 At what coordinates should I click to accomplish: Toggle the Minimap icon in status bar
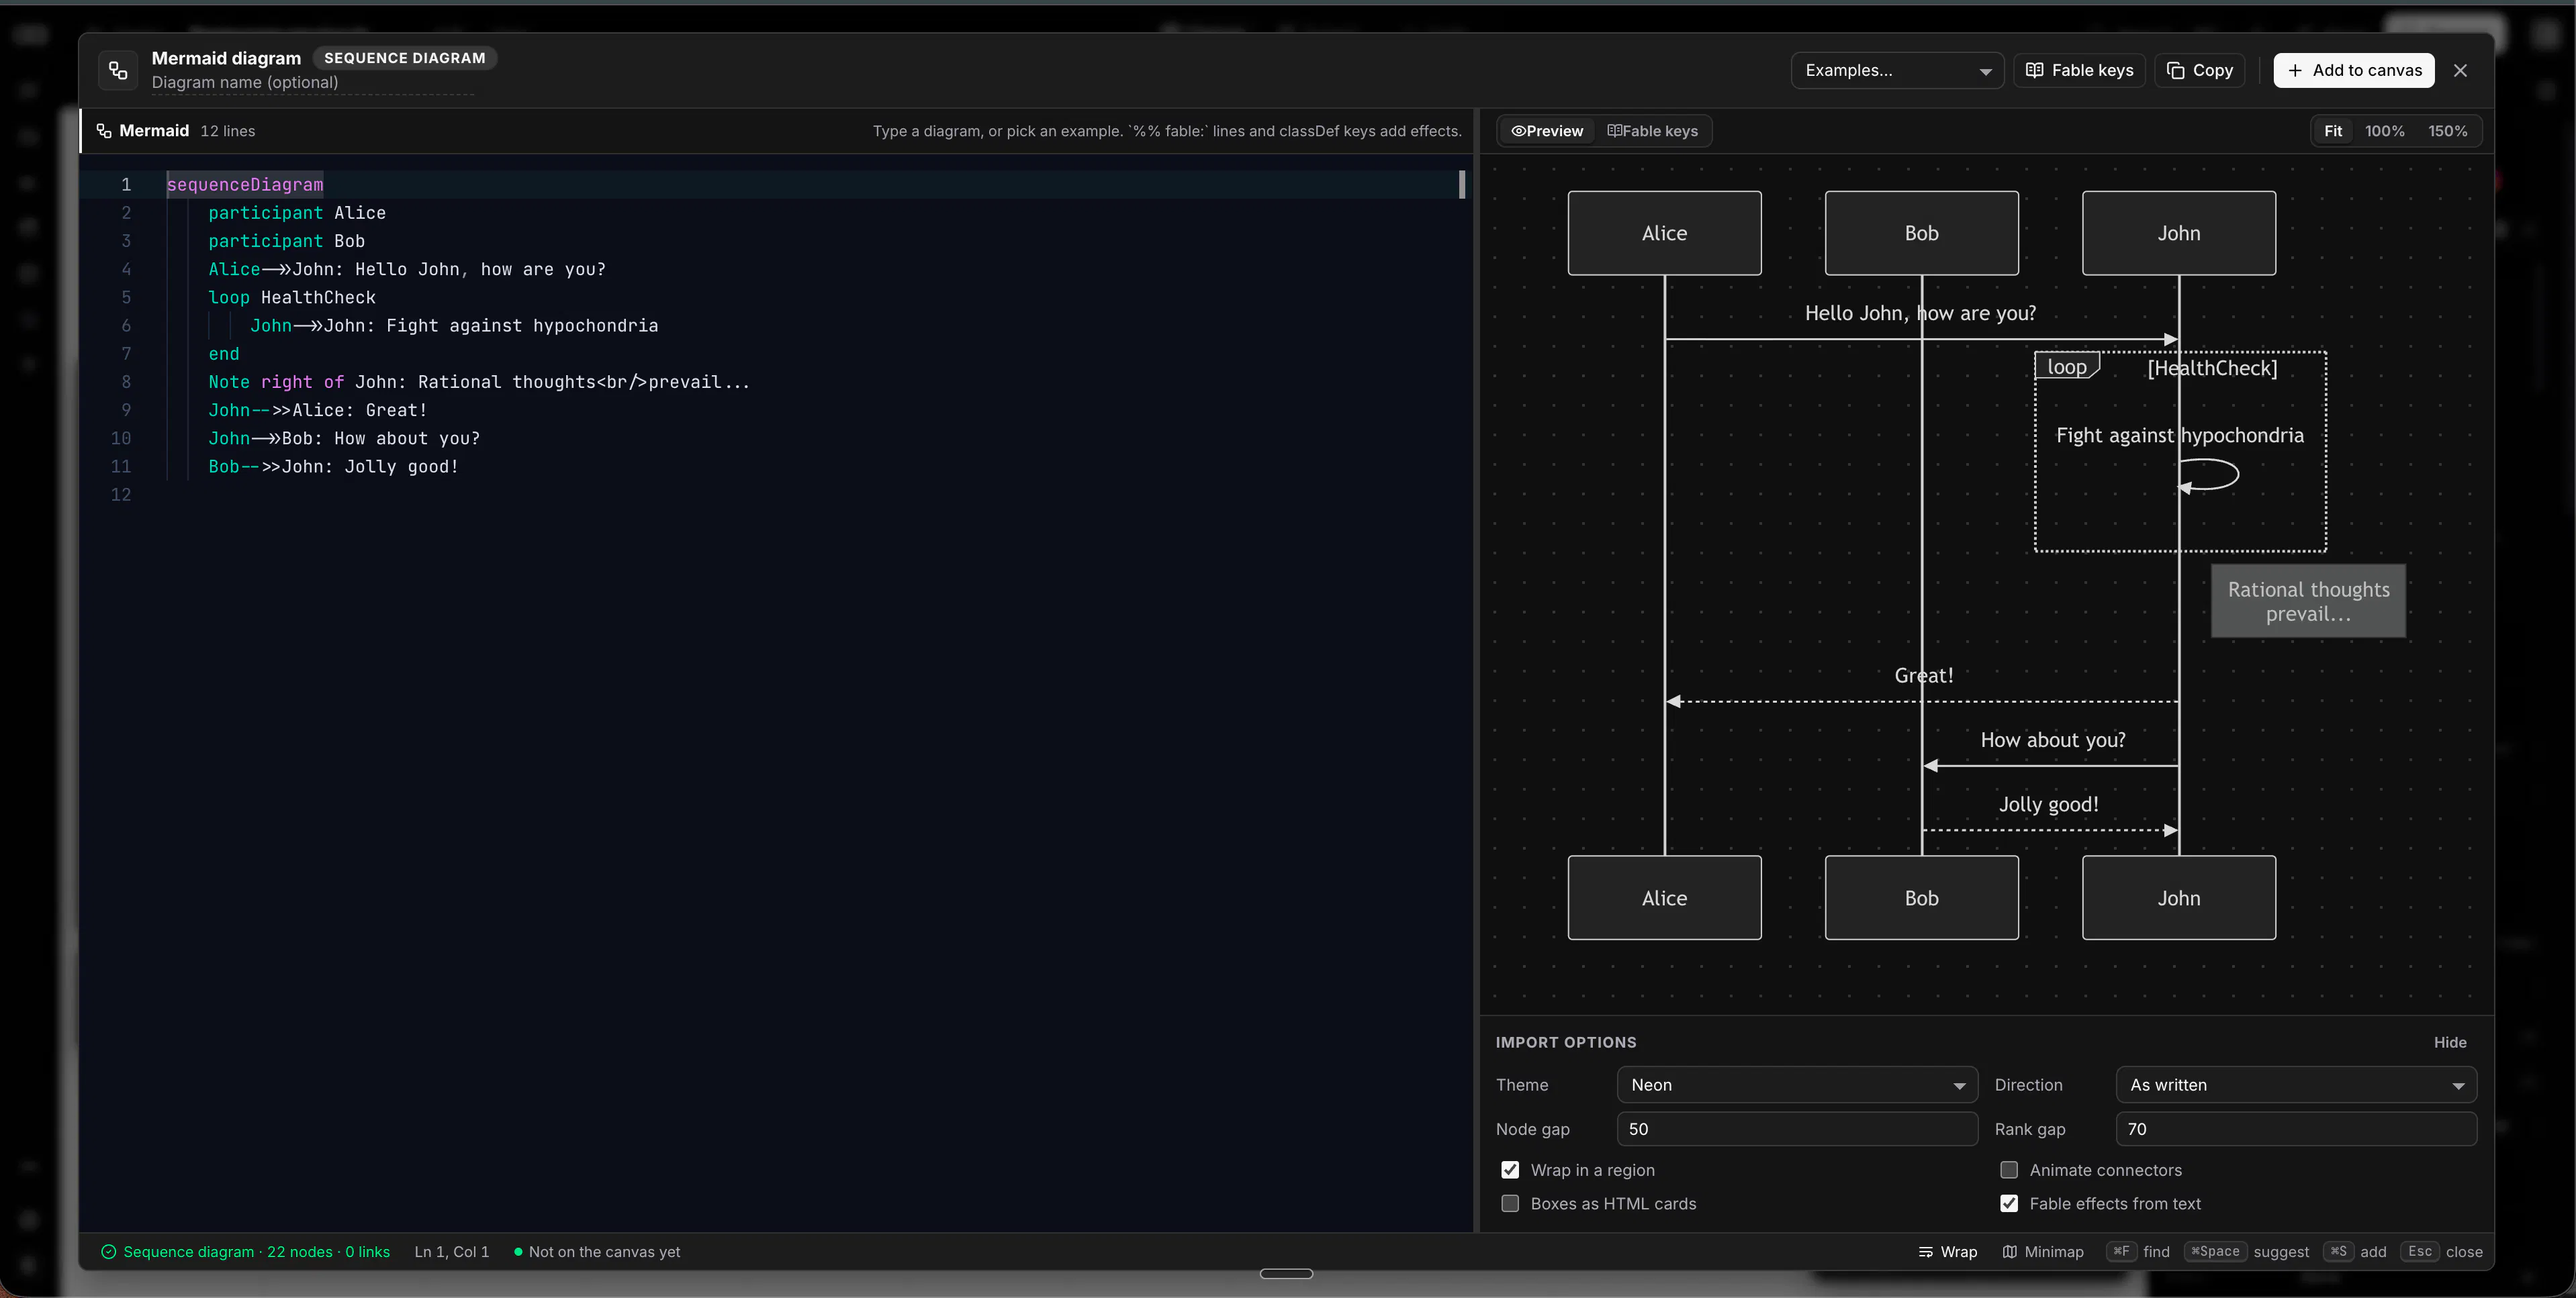pyautogui.click(x=2009, y=1252)
